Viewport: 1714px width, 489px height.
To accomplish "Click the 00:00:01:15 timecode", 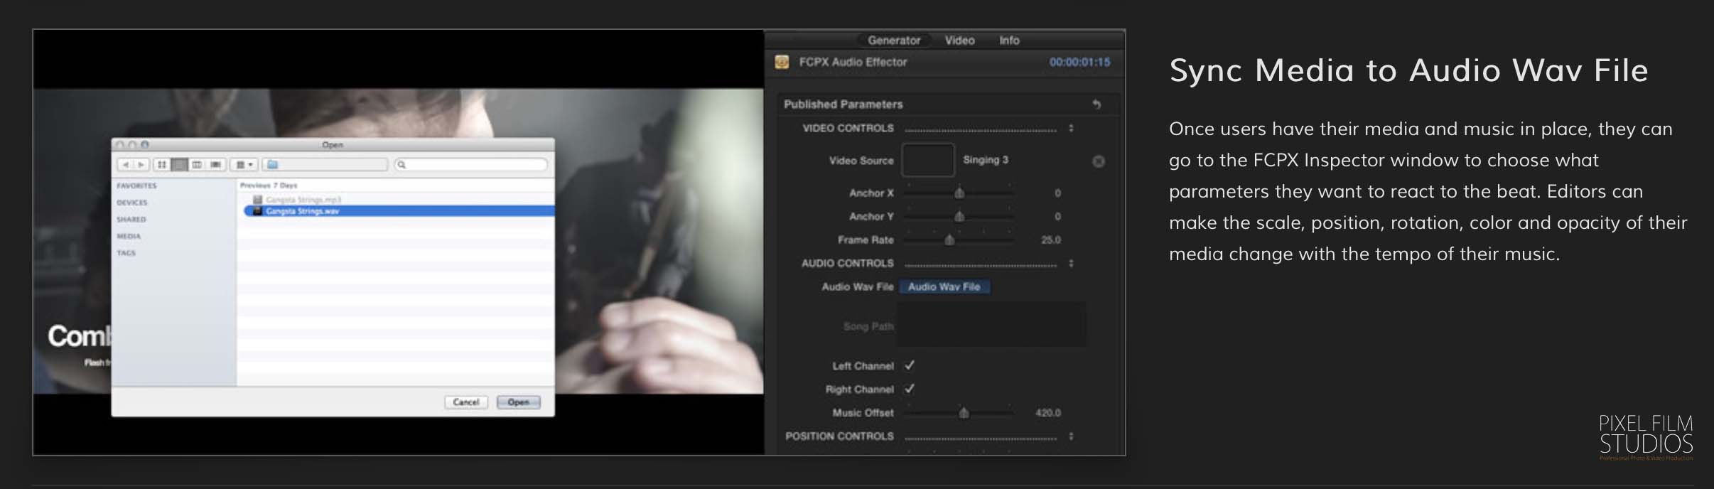I will 1079,62.
